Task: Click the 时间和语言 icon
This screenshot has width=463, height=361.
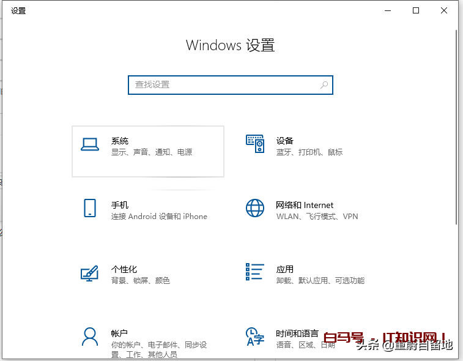Action: click(x=255, y=337)
